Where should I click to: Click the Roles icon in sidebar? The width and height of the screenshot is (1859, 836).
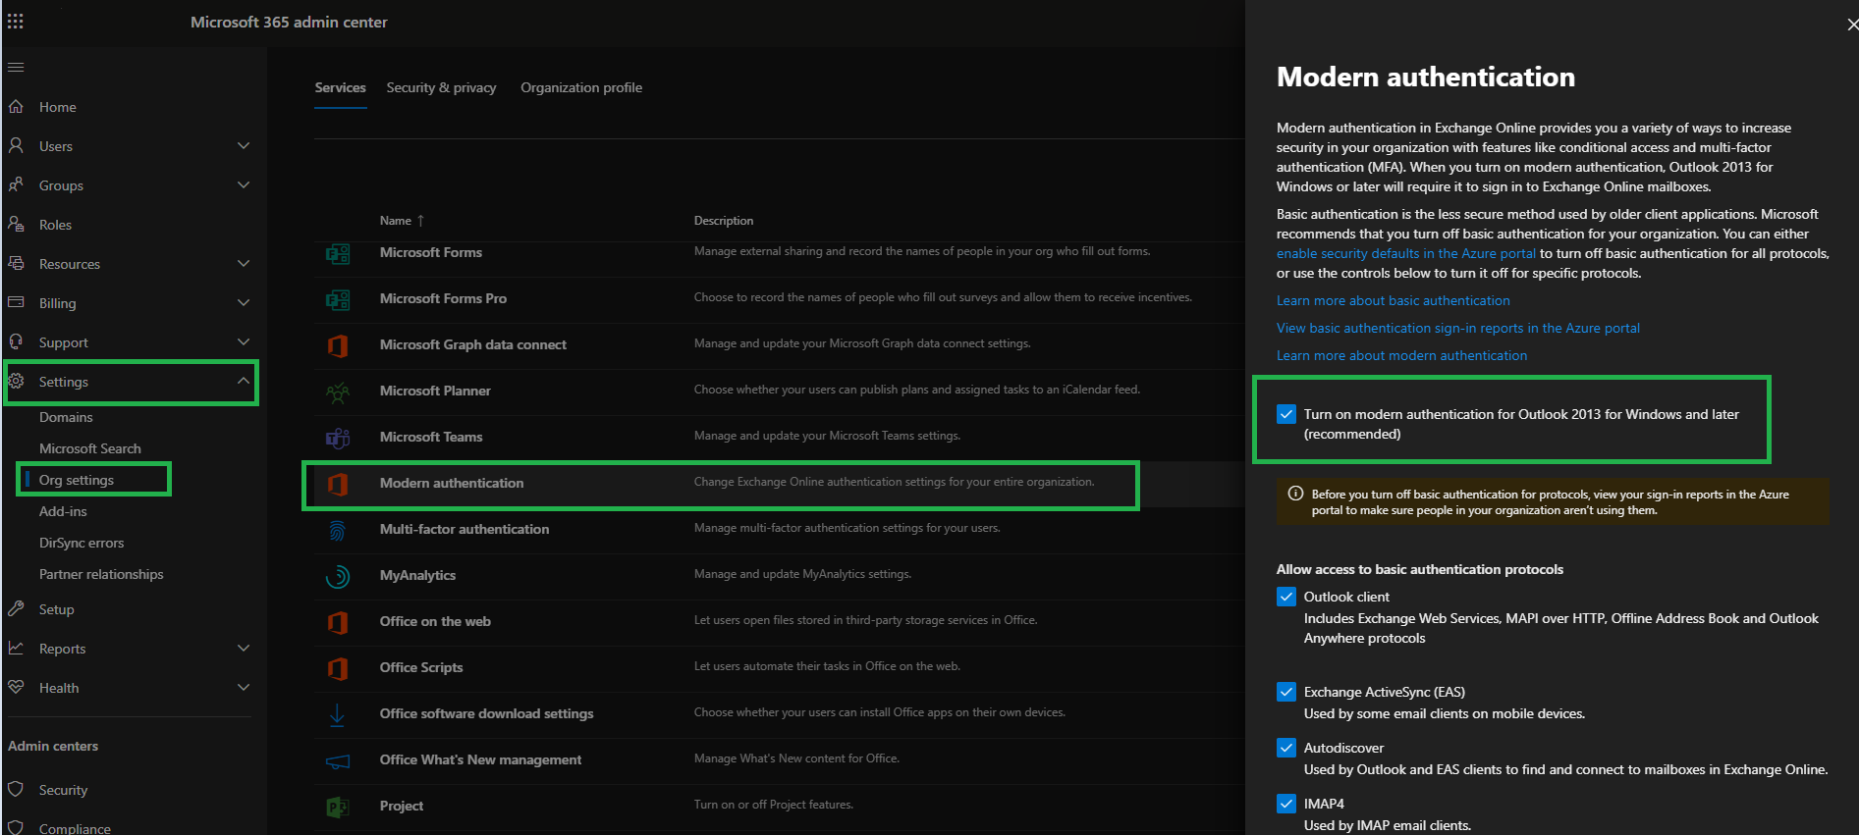(x=16, y=224)
